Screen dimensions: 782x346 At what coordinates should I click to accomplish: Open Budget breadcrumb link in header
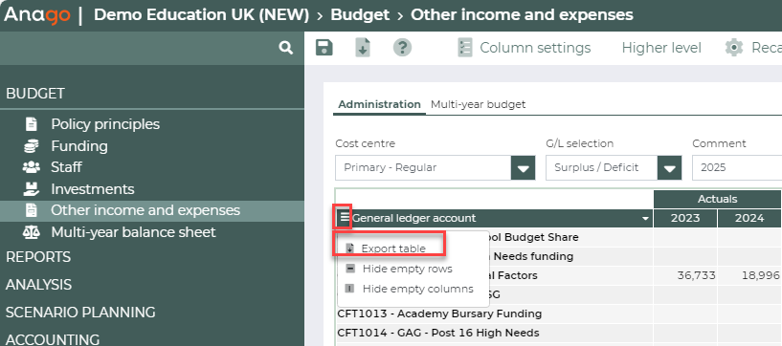click(360, 15)
